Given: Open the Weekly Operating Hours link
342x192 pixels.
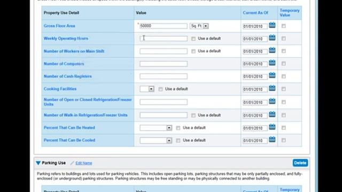Looking at the screenshot, I should point(66,38).
